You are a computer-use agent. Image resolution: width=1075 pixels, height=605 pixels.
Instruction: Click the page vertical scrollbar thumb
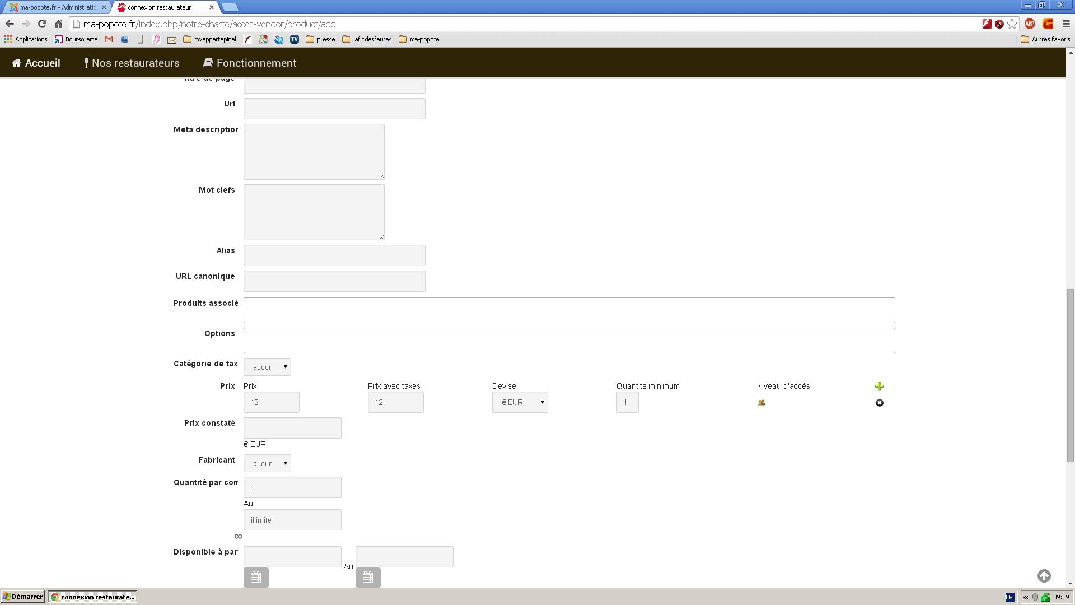point(1070,375)
